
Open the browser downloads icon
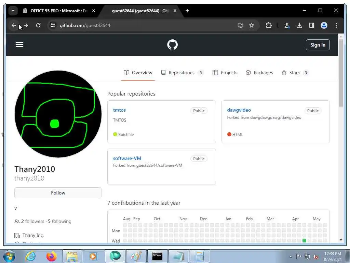(299, 25)
